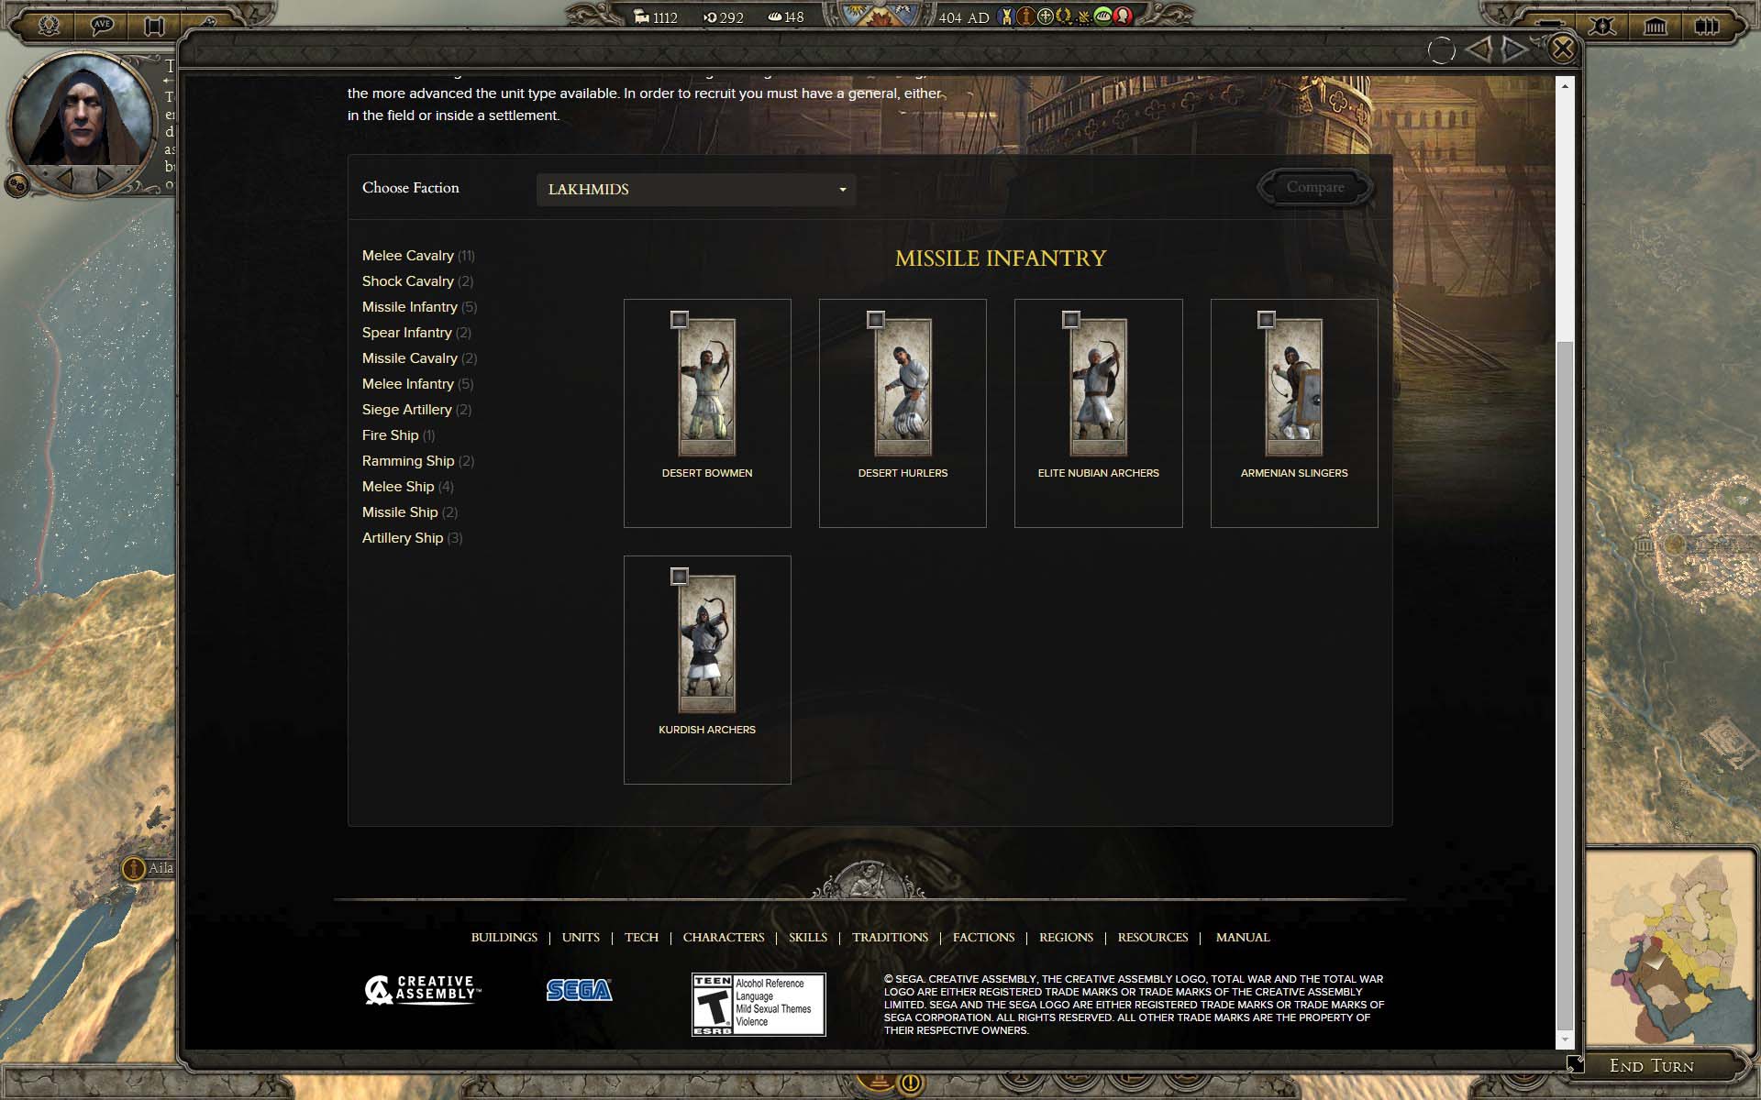Open the top-right temple building icon
Screen dimensions: 1761x1100
pyautogui.click(x=1655, y=26)
